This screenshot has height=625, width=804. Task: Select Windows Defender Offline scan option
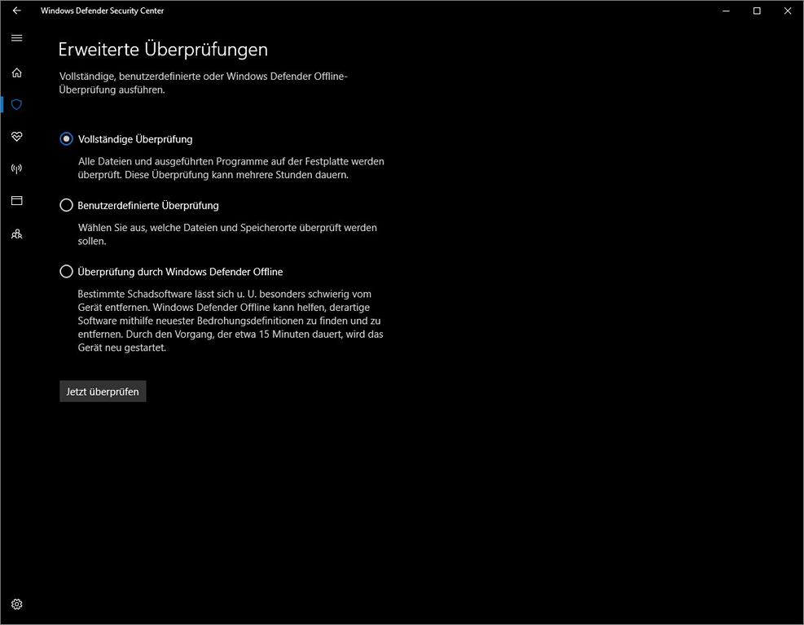(66, 272)
